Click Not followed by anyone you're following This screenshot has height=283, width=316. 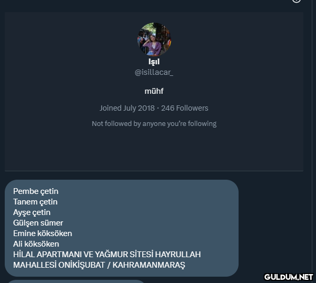click(x=154, y=124)
